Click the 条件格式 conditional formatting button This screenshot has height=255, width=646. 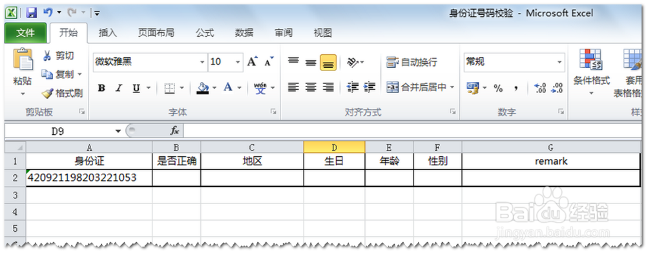pos(591,72)
